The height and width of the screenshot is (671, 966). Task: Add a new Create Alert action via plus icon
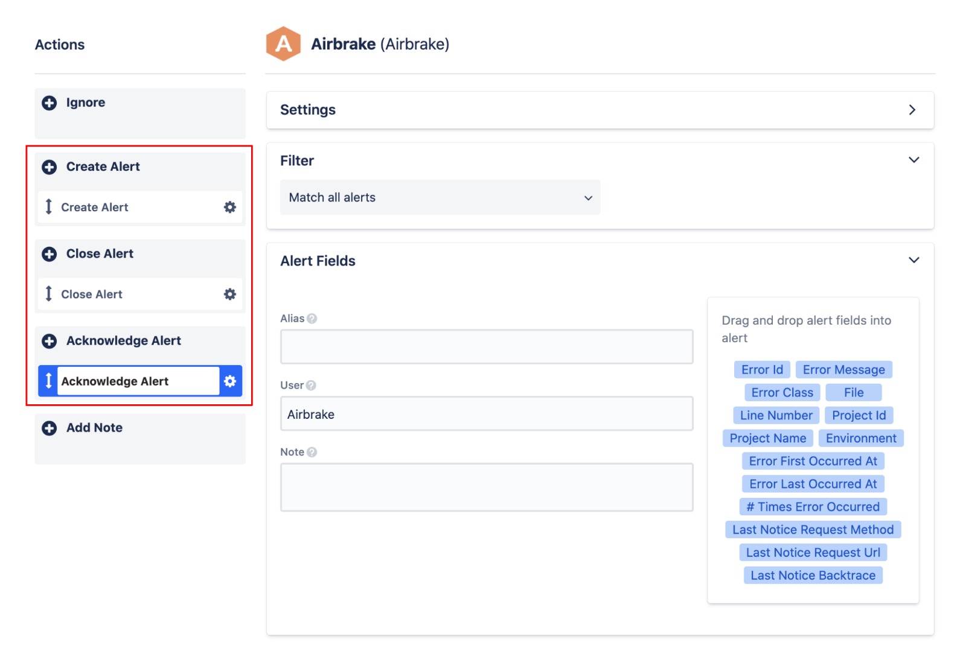tap(50, 167)
